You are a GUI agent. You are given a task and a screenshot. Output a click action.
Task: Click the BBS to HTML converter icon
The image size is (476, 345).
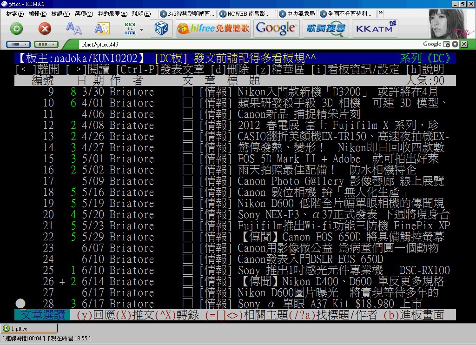[130, 28]
